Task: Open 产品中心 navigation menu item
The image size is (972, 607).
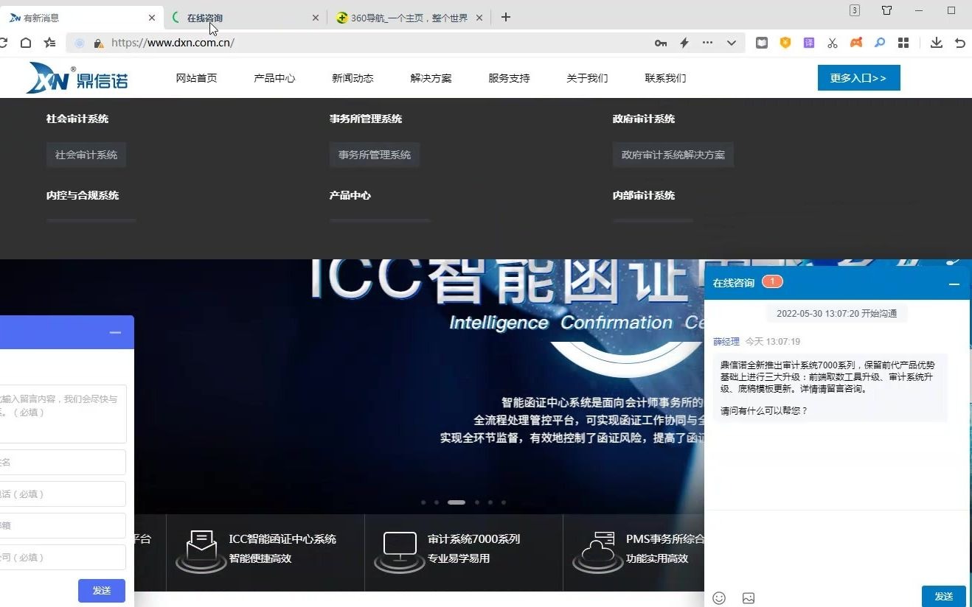Action: [274, 78]
